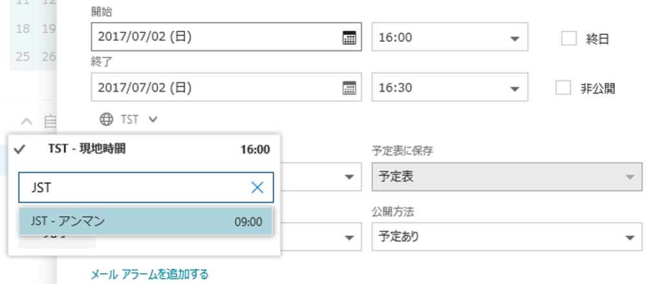Open the 予定あり availability dropdown
This screenshot has width=662, height=284.
click(x=507, y=237)
